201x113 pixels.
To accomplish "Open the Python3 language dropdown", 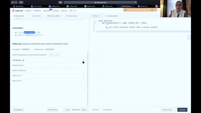I will coord(97,16).
